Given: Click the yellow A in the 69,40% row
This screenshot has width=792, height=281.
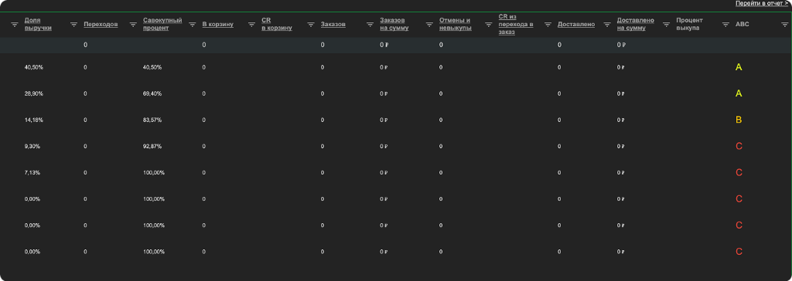Looking at the screenshot, I should 739,93.
